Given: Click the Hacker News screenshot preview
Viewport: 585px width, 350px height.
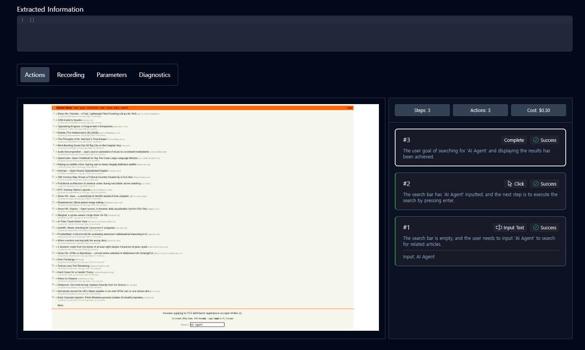Looking at the screenshot, I should click(201, 217).
